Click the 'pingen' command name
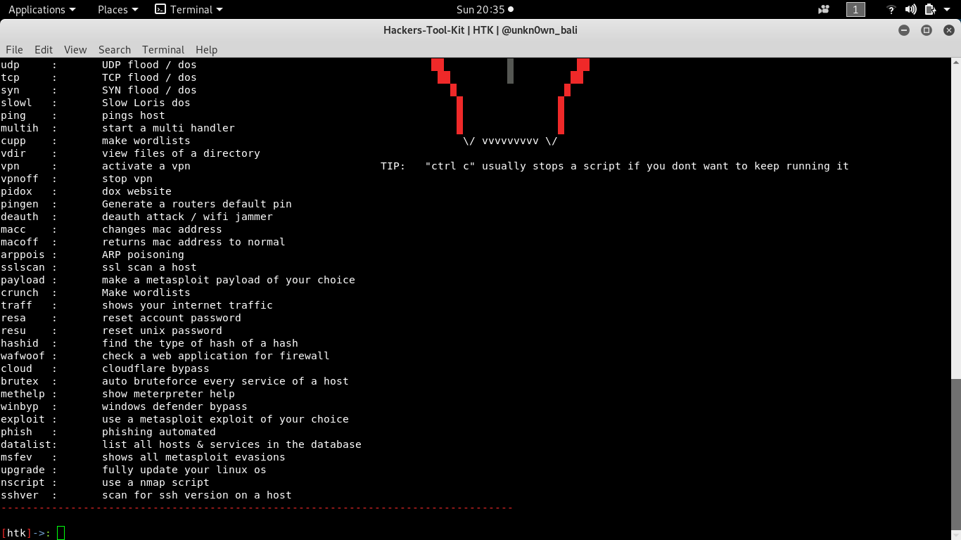This screenshot has height=540, width=961. [x=20, y=204]
